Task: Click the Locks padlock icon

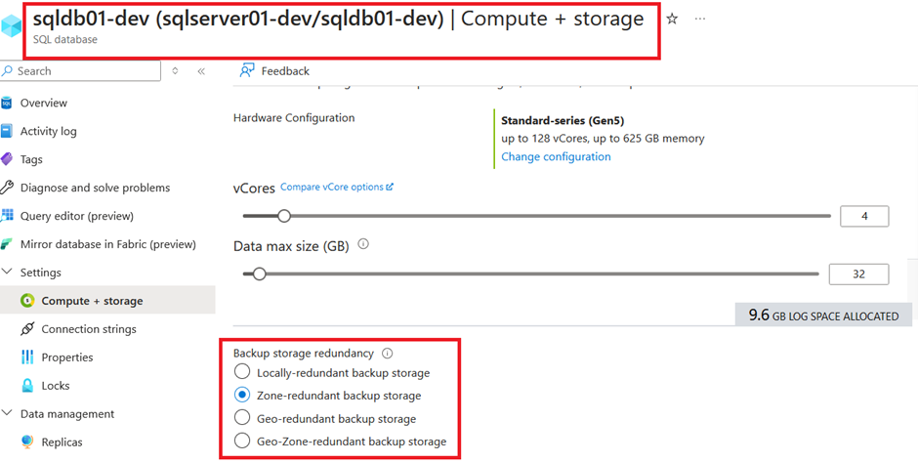Action: point(27,385)
